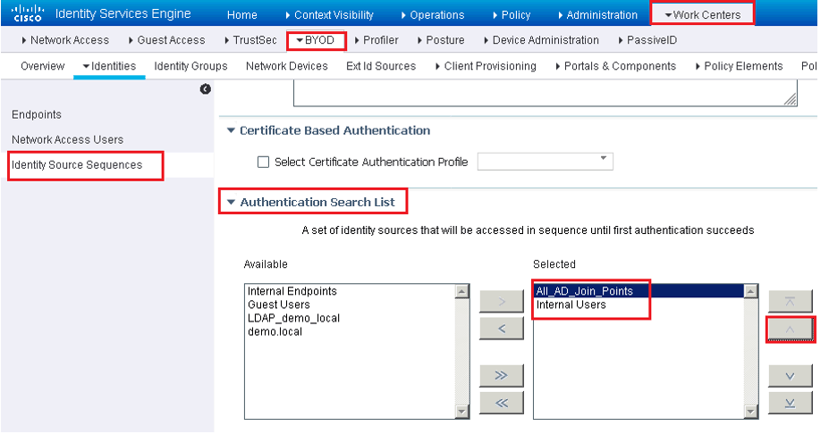Move selected source up one position
The image size is (829, 434).
click(x=790, y=330)
